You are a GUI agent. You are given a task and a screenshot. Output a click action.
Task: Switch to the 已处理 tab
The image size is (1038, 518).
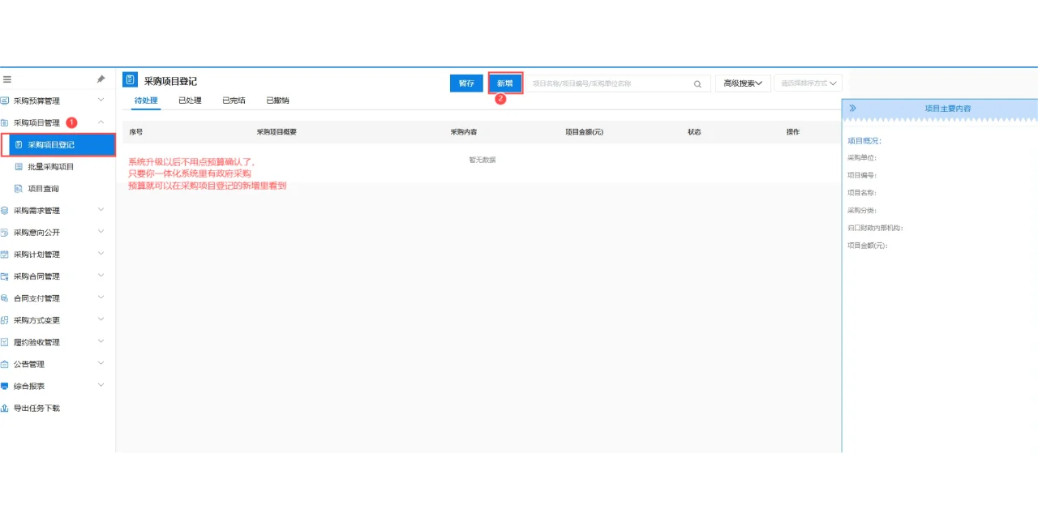tap(190, 101)
